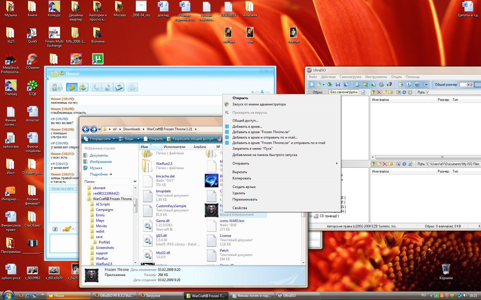Click the text font T icon in House chat
Viewport: 481px width, 300px height.
[55, 229]
